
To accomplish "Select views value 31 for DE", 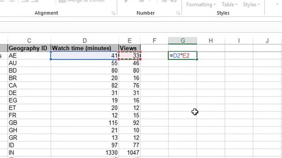I will coord(130,93).
